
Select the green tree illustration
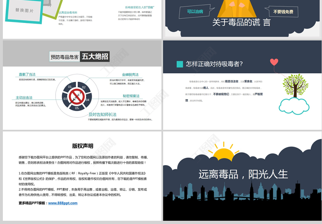tap(295, 84)
